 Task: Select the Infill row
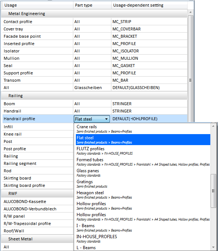coord(38,127)
